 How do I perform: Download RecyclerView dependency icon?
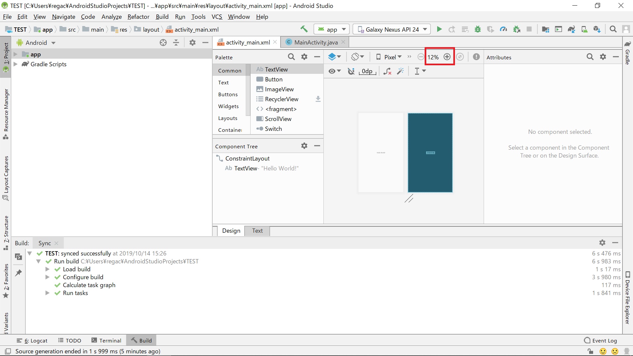point(318,99)
